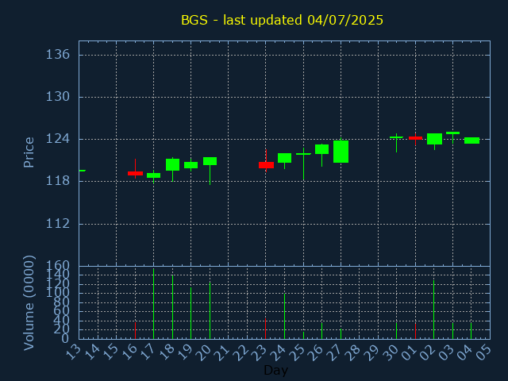
Task: Click the day 21 tick label
Action: tap(222, 352)
